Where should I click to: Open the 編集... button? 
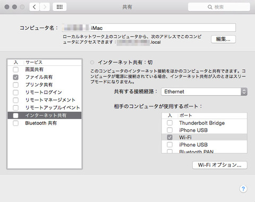223,39
